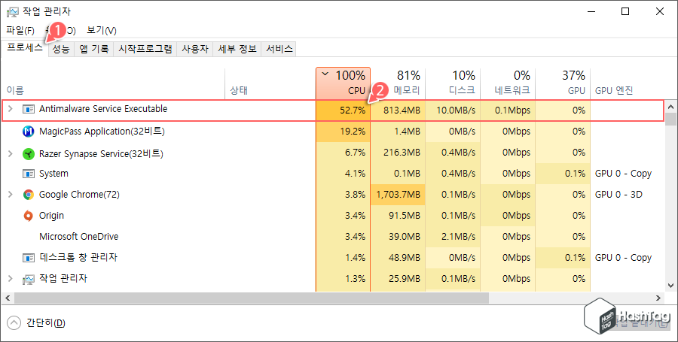Expand the Google Chrome(72) process group
The height and width of the screenshot is (342, 678).
pos(11,195)
